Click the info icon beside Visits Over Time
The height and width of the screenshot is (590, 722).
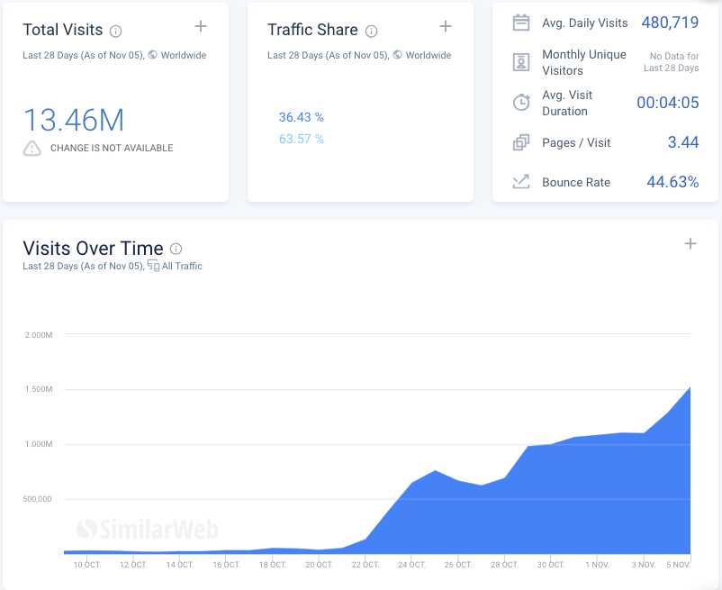coord(176,250)
